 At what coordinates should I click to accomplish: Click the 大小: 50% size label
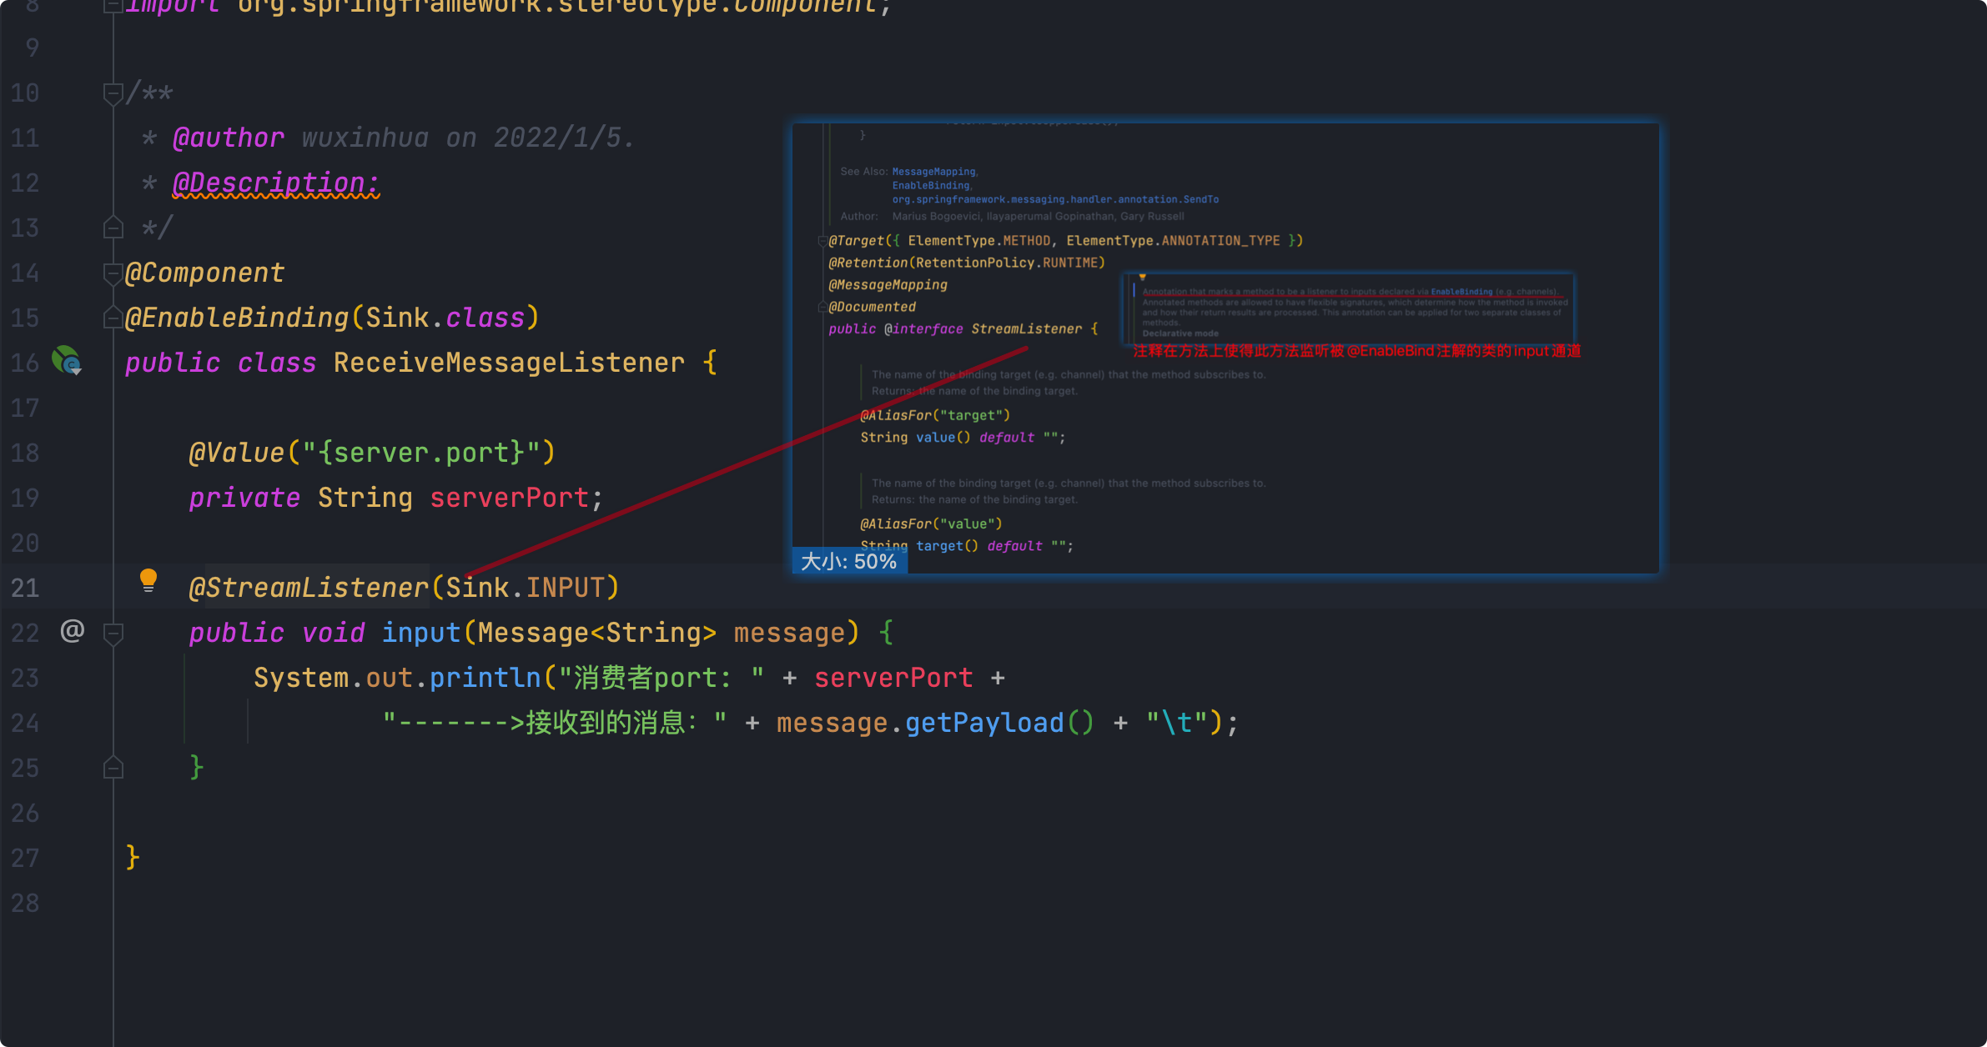848,561
